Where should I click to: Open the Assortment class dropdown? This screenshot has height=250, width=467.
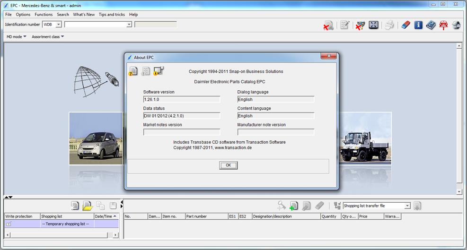[x=48, y=36]
